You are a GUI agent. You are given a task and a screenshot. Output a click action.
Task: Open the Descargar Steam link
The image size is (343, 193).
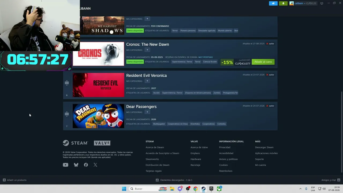[x=264, y=147]
